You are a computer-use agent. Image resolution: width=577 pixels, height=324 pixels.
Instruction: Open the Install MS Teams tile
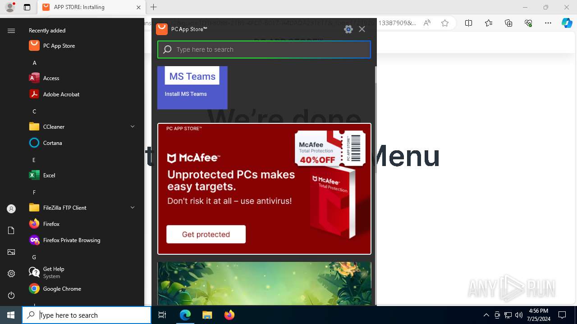[192, 88]
